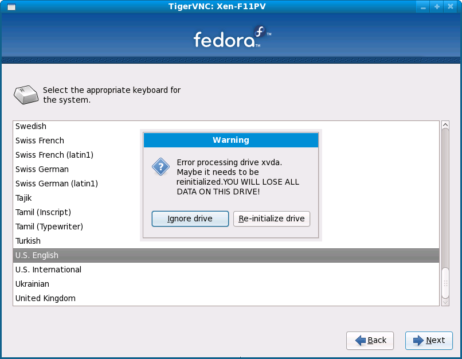
Task: Click the Ignore drive button
Action: [190, 218]
